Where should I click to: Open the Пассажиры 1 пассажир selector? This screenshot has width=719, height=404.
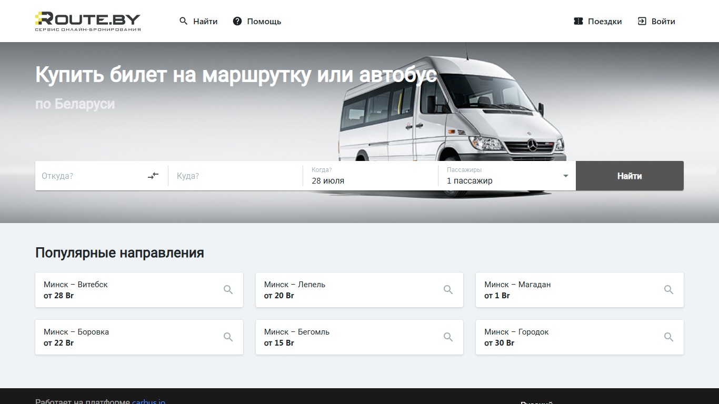508,176
